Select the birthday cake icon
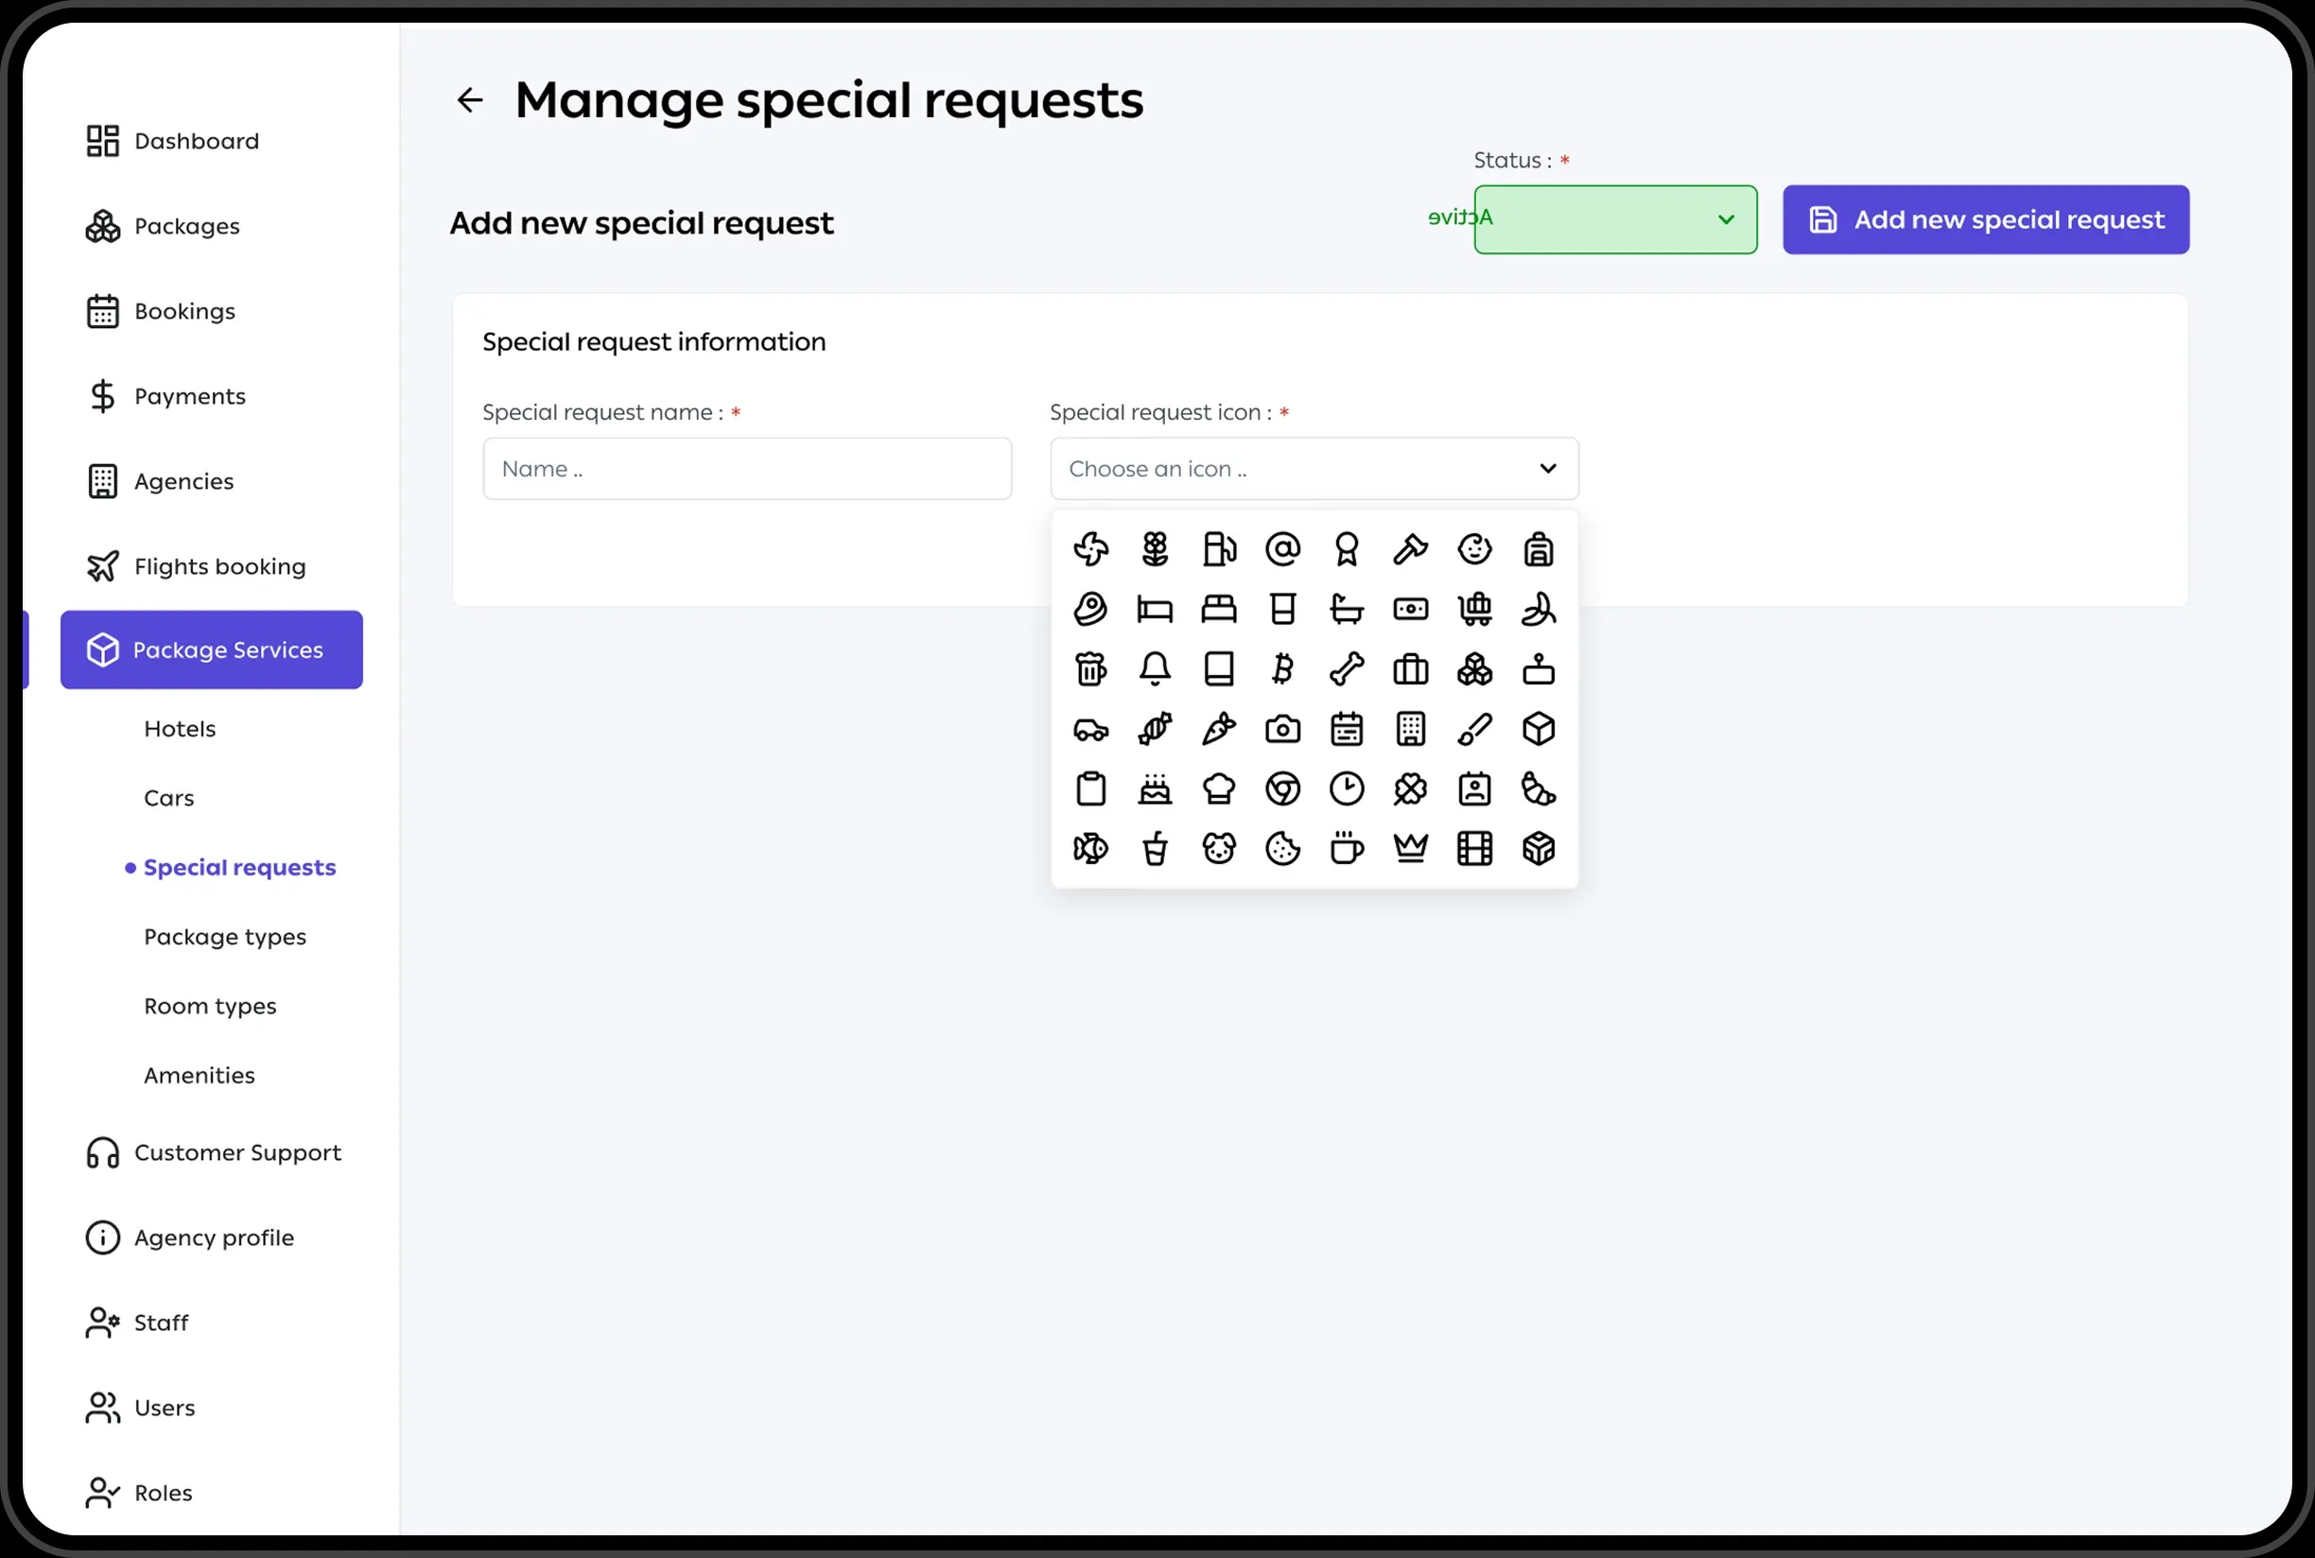The image size is (2315, 1558). (1154, 789)
